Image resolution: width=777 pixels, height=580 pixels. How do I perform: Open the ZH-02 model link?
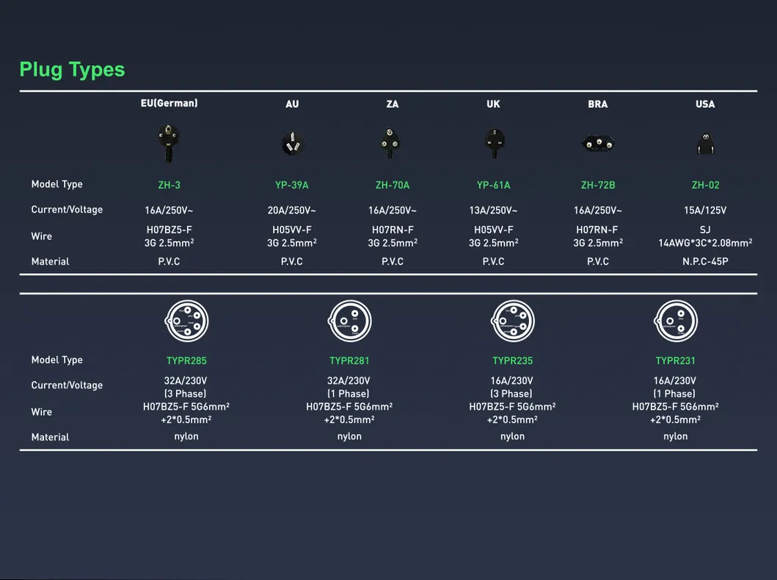point(705,185)
